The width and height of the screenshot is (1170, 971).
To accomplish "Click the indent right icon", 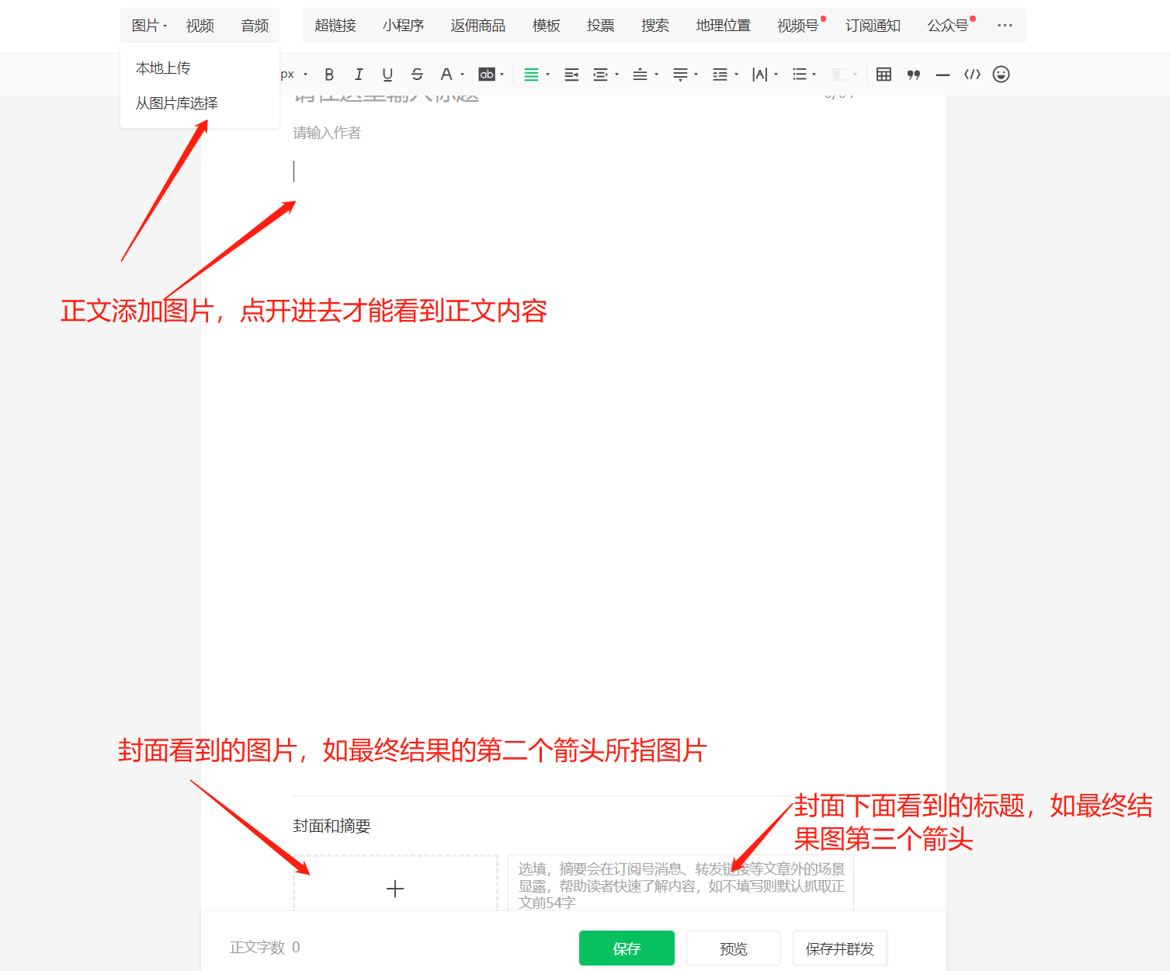I will tap(571, 75).
